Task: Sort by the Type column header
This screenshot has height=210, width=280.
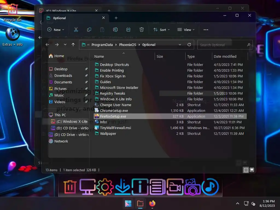Action: click(x=191, y=56)
